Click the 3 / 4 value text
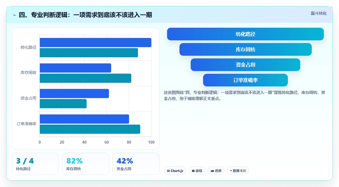This screenshot has width=339, height=187. click(x=25, y=161)
